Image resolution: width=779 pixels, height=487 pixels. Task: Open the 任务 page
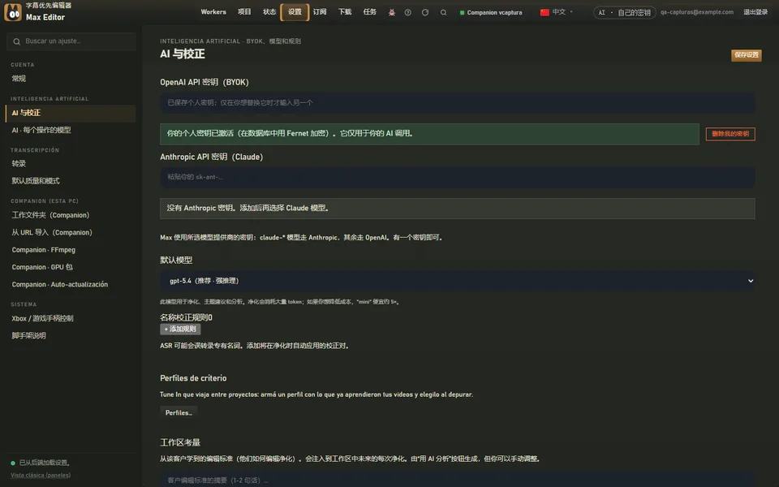pos(370,12)
